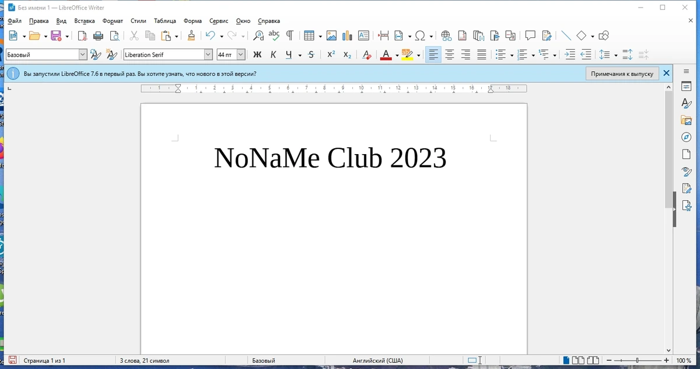This screenshot has height=369, width=700.
Task: Insert a chart from the toolbar
Action: point(347,36)
